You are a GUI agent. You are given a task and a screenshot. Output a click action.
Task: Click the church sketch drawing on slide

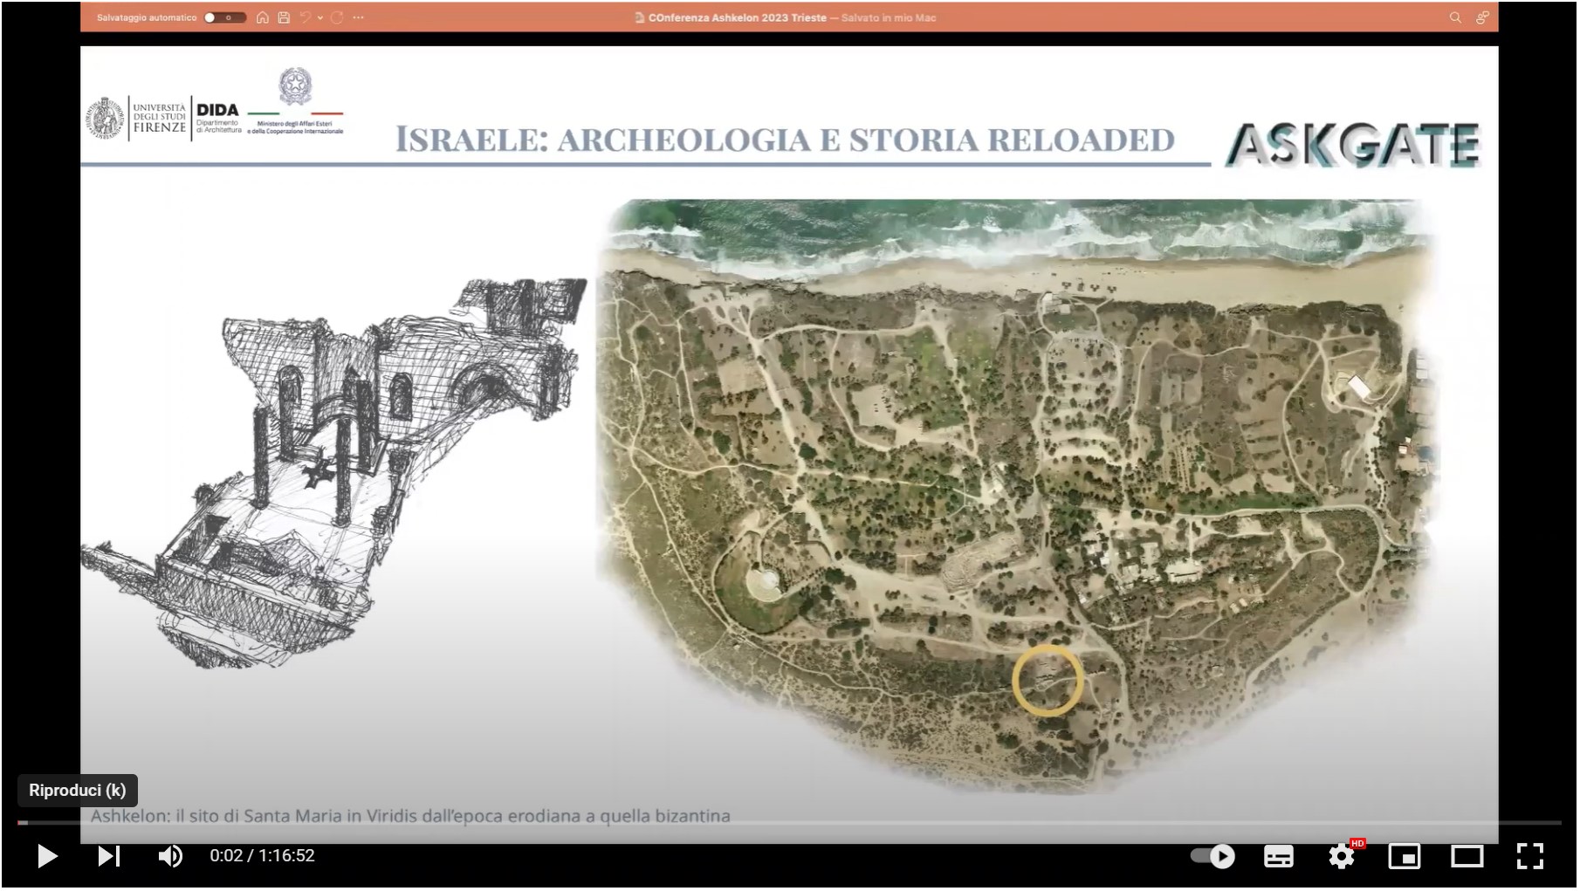click(x=333, y=474)
